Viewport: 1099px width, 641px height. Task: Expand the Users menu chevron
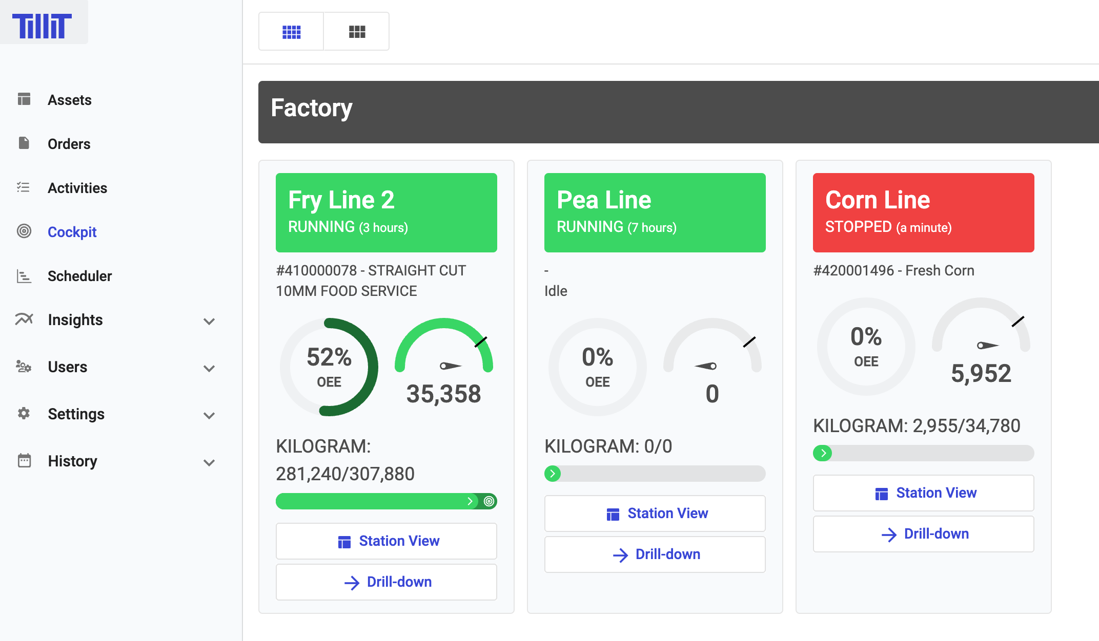tap(209, 368)
